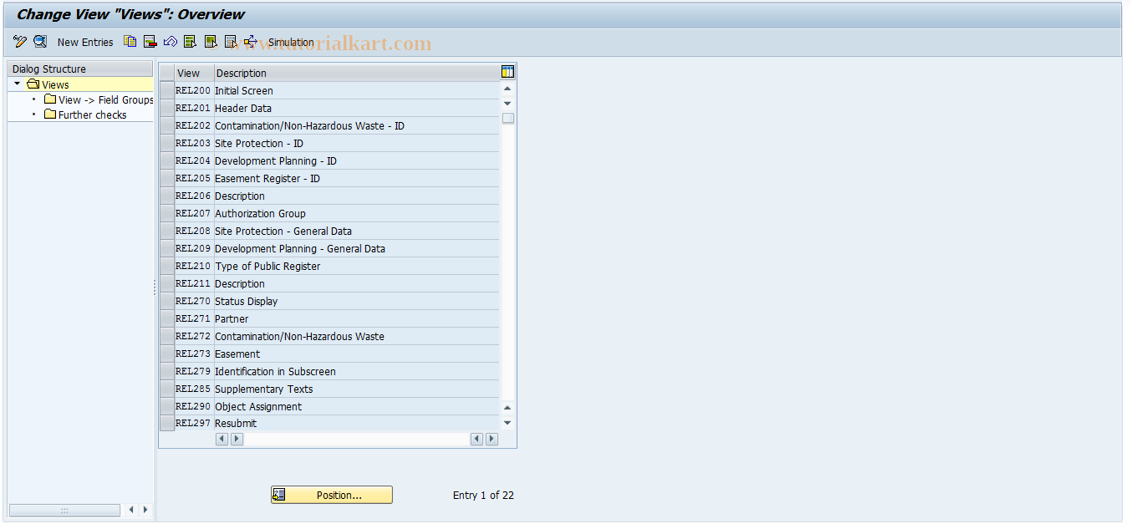This screenshot has width=1131, height=524.
Task: Click Dialog Structure horizontal scrollbar thumb
Action: [64, 510]
